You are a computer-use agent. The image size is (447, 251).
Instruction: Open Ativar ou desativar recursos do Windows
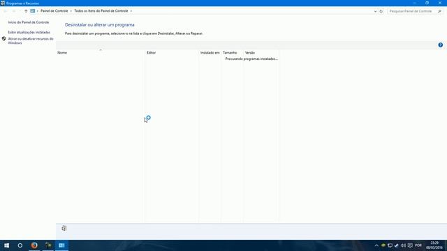[31, 40]
